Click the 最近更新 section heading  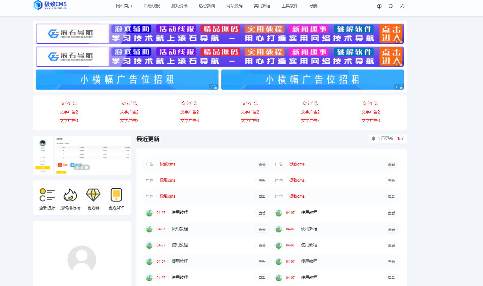[148, 139]
